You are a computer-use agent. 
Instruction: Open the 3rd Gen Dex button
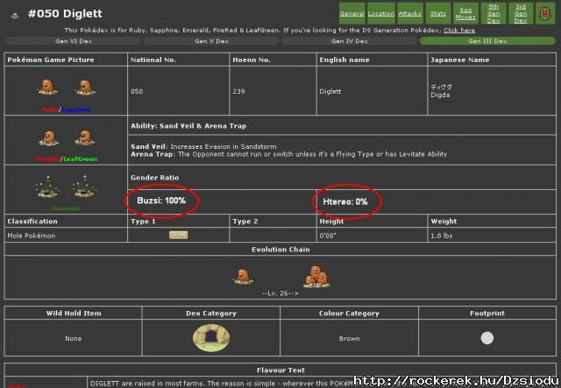tap(521, 13)
